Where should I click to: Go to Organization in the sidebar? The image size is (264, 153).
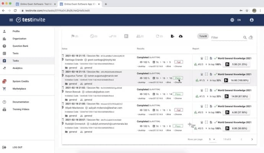[x=27, y=39]
